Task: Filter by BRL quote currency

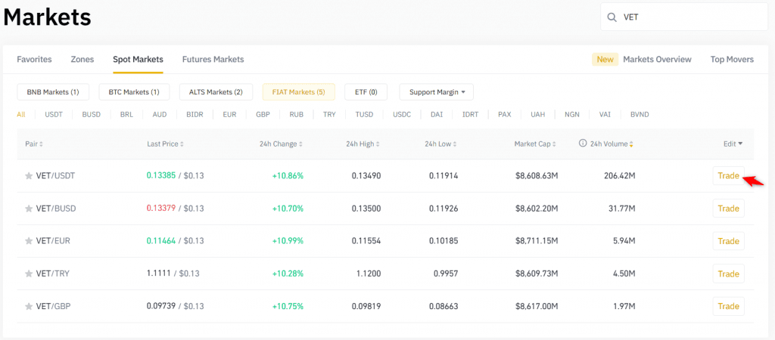Action: (x=126, y=115)
